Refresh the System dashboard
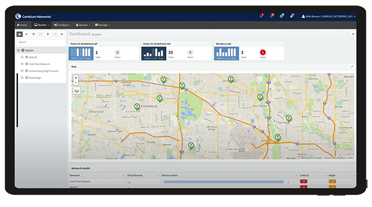 point(353,34)
